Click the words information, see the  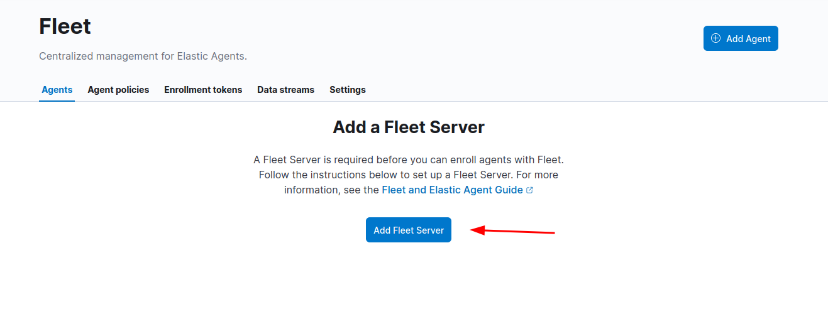click(x=331, y=190)
